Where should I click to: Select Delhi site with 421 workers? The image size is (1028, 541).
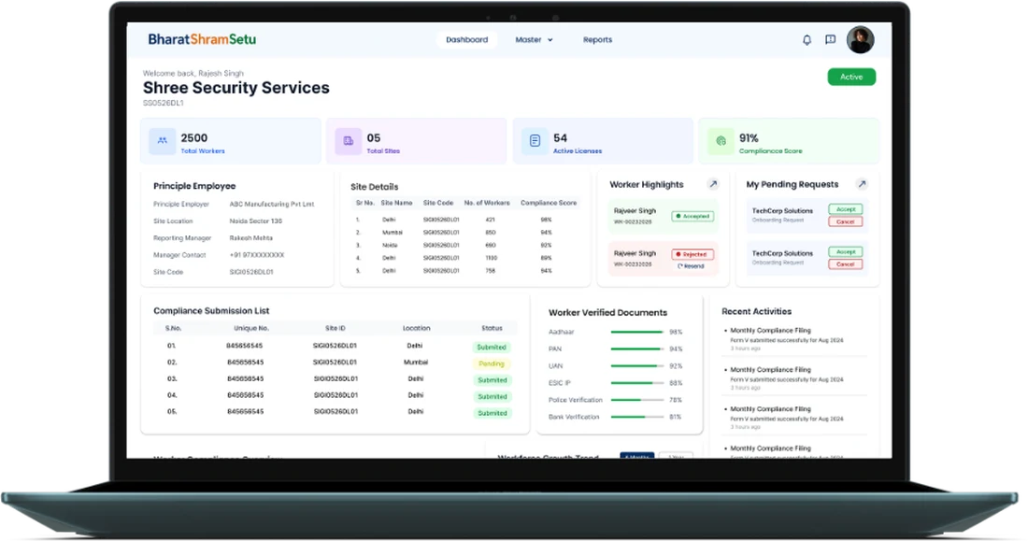tap(465, 220)
